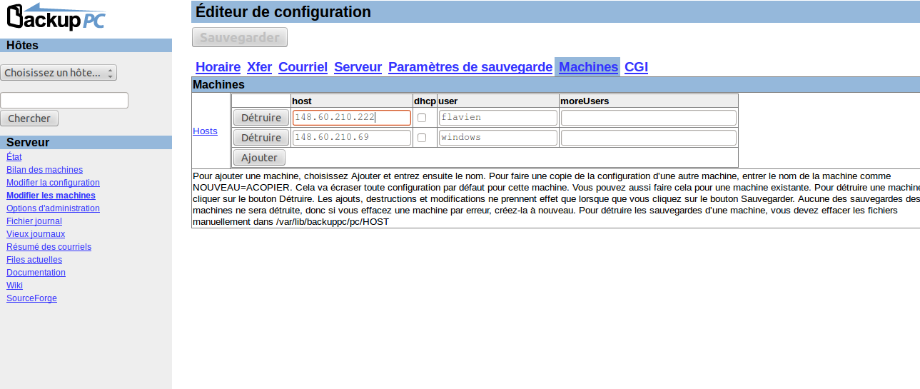Toggle dhcp checkbox for host 148.60.210.222
This screenshot has height=389, width=920.
coord(422,118)
